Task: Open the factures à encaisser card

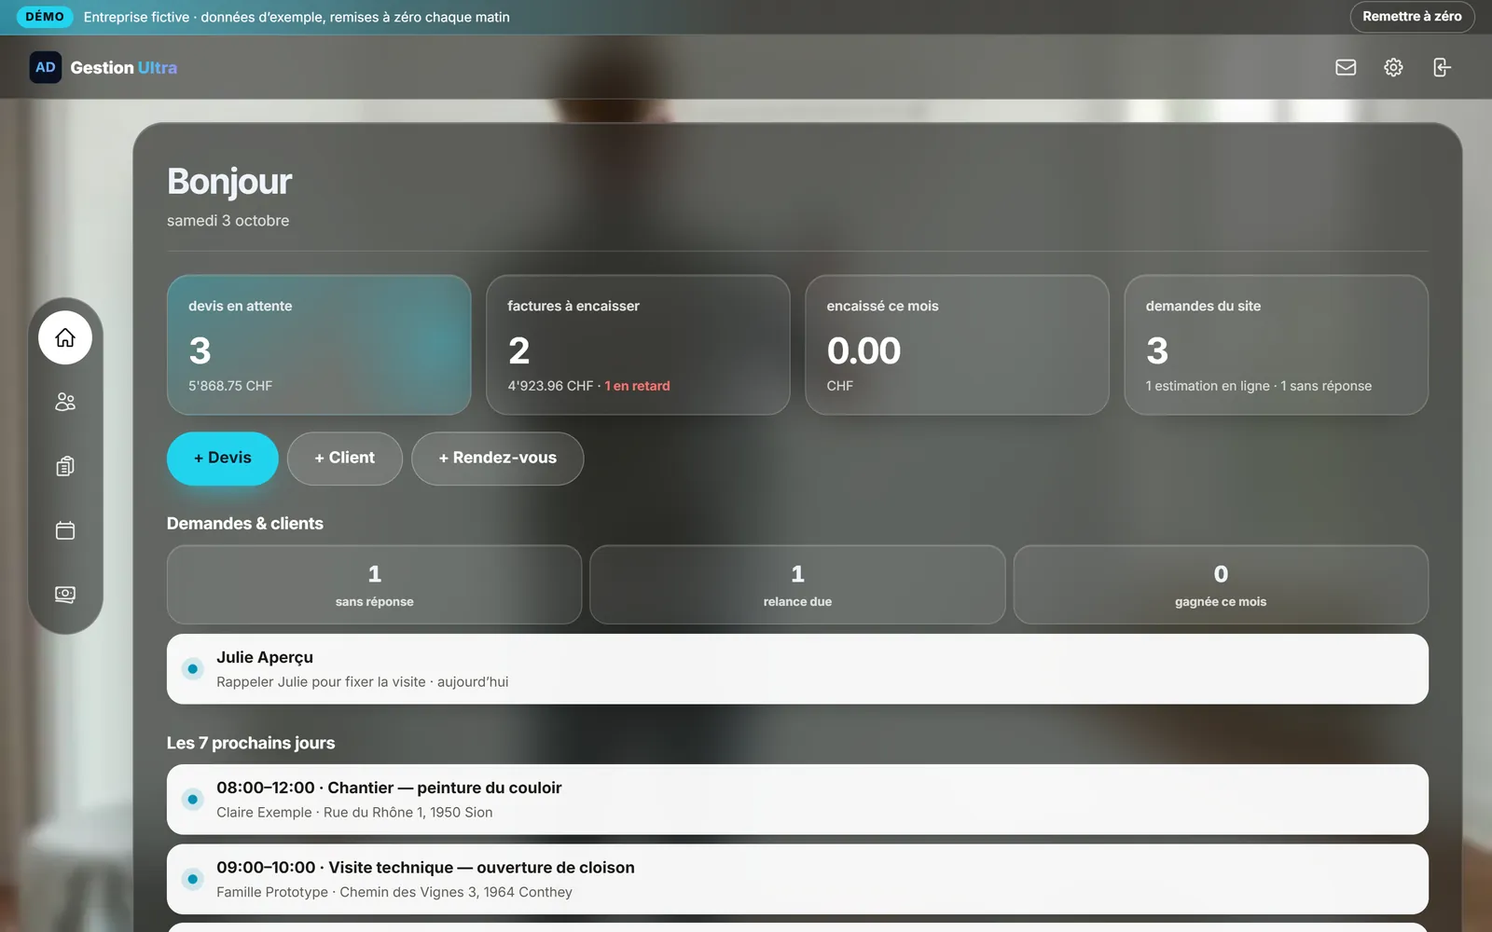Action: (638, 345)
